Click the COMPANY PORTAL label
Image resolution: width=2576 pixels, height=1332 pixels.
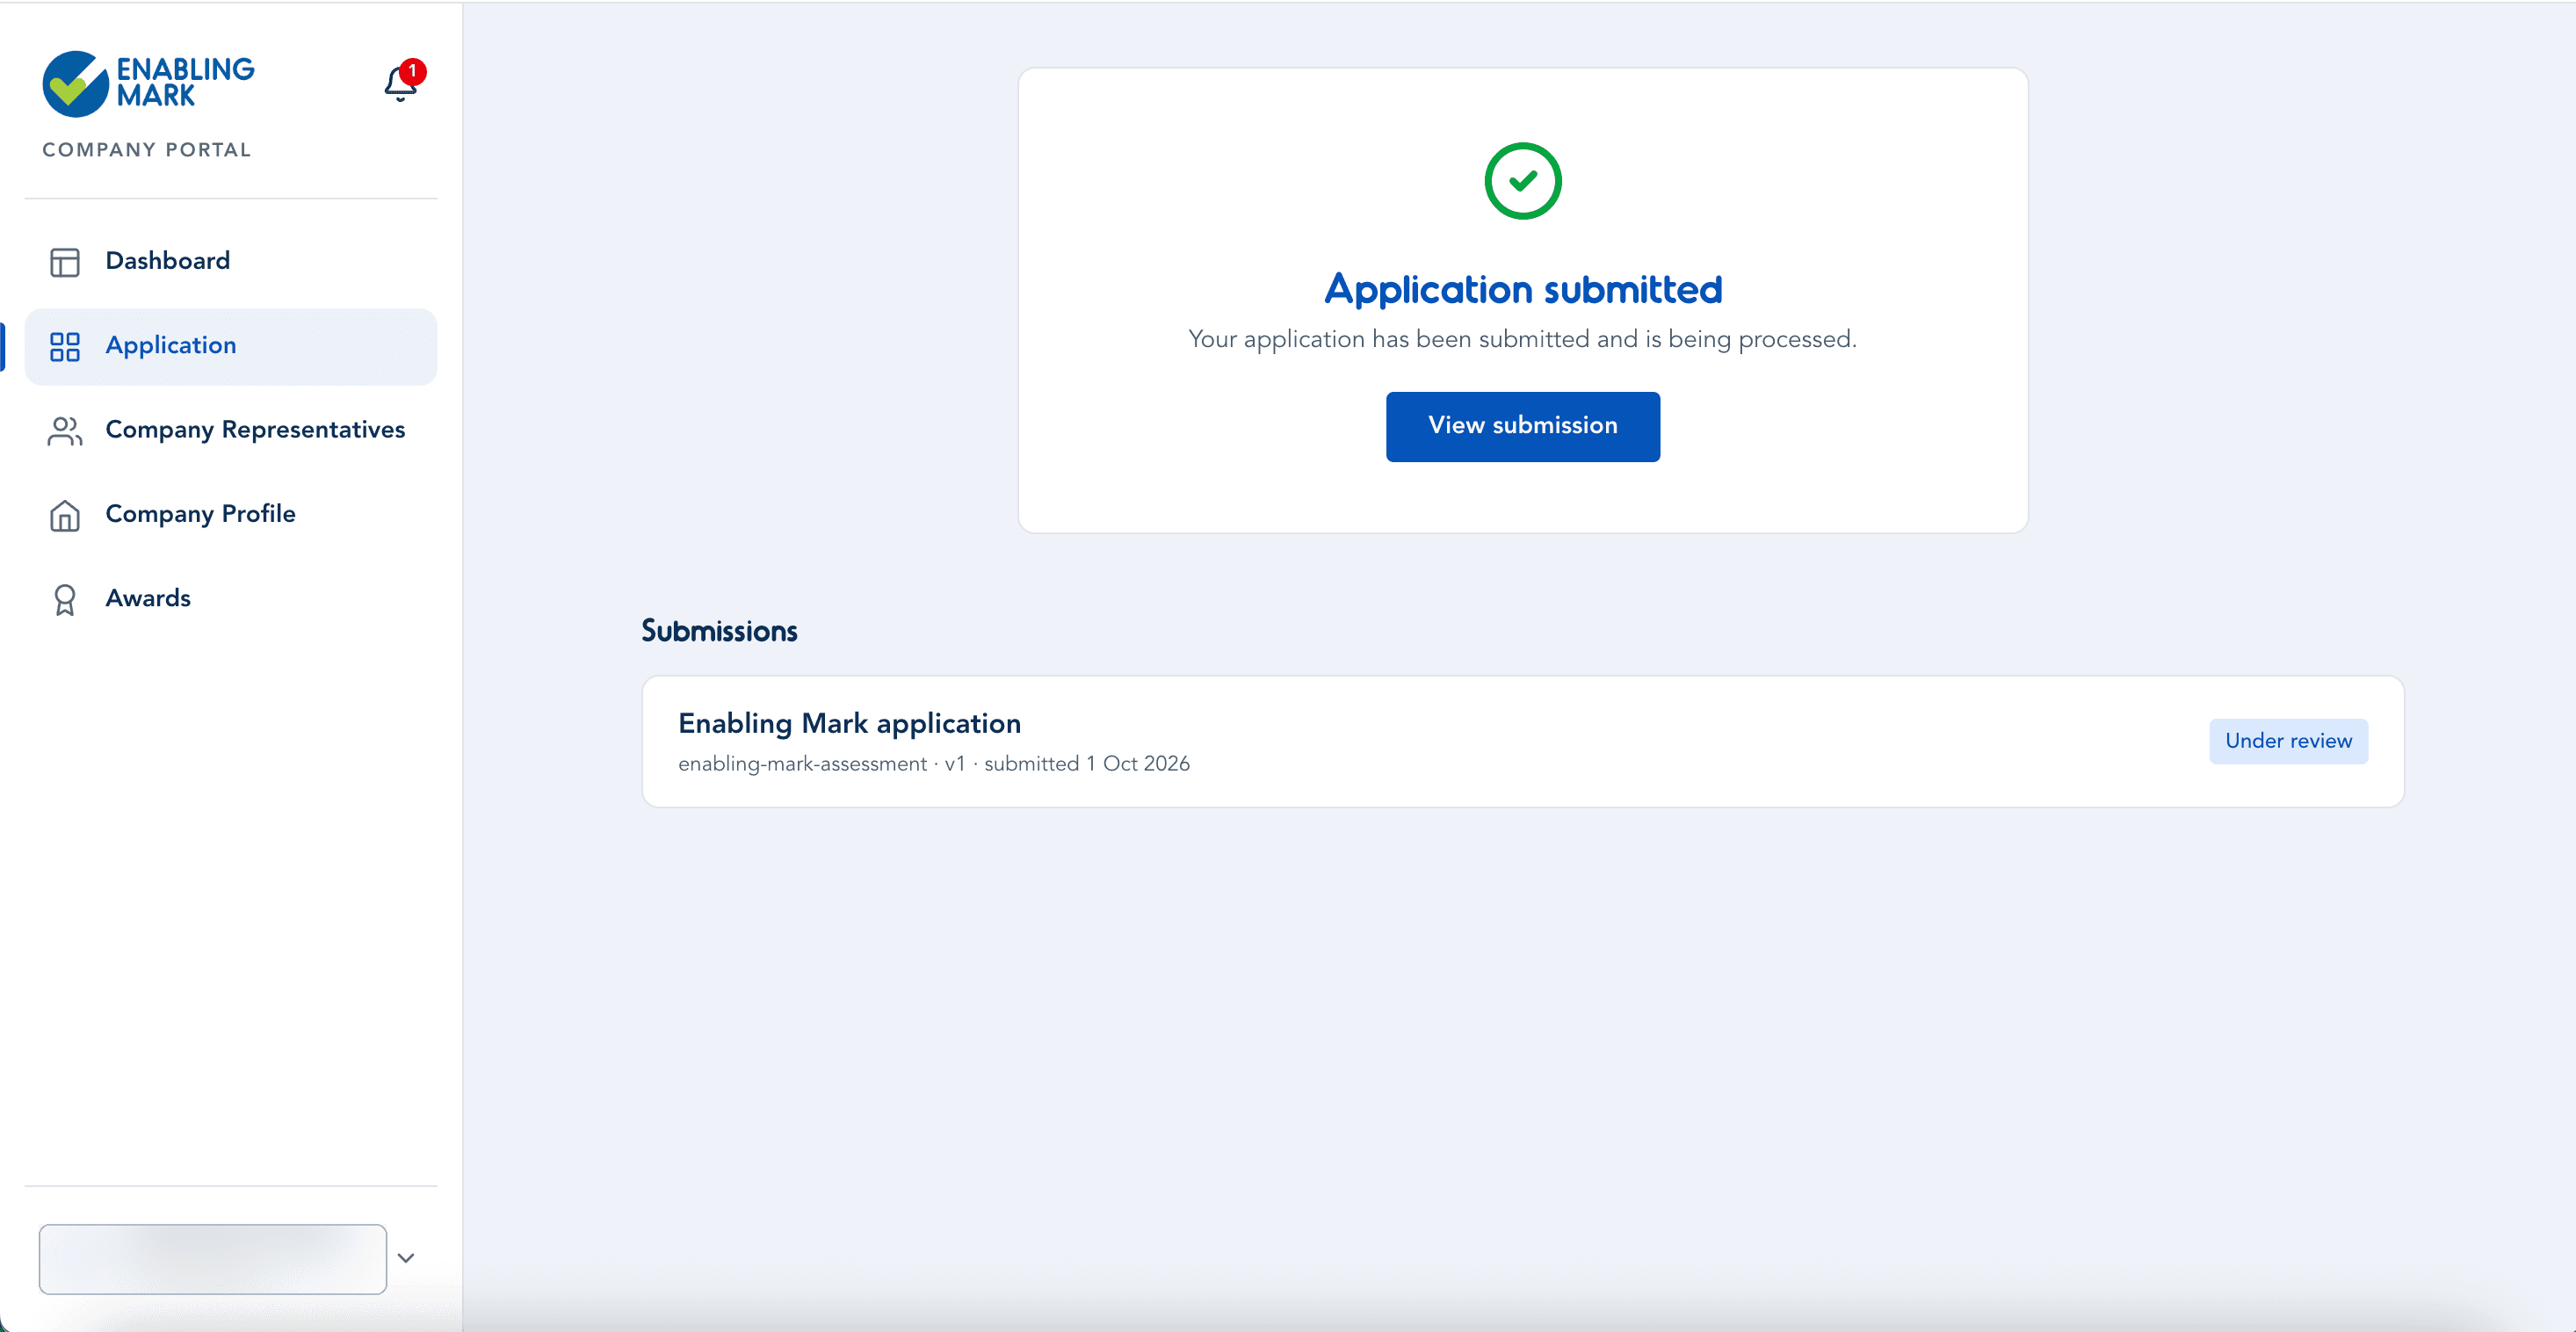click(x=147, y=150)
